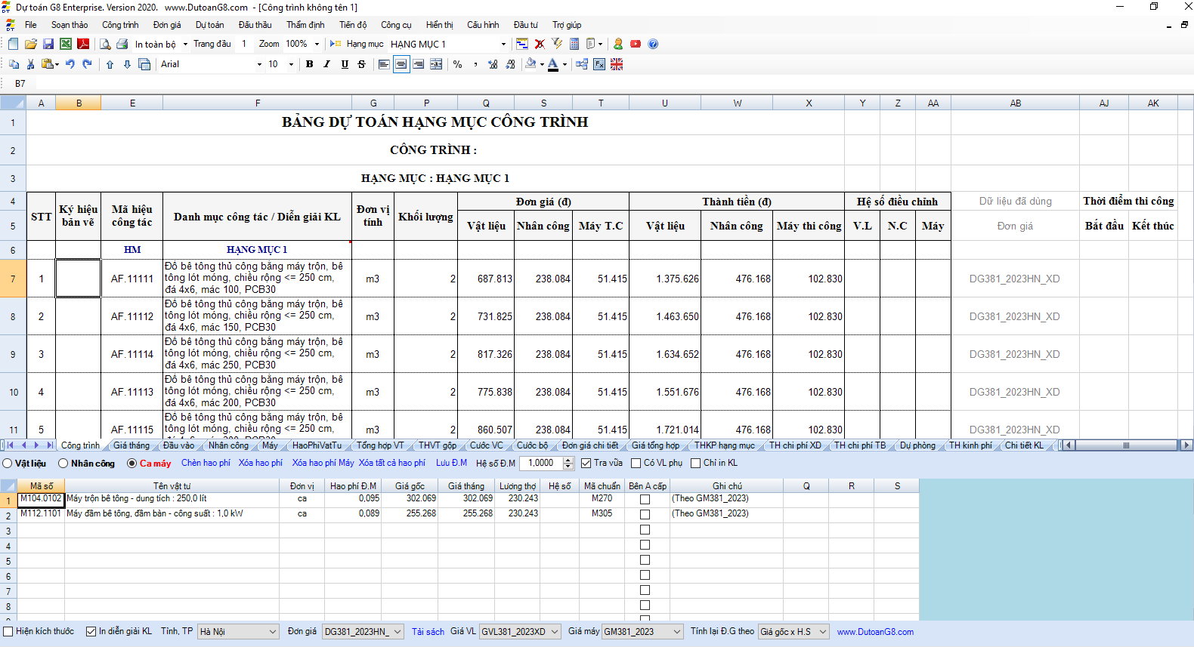Check the Có VL phụ checkbox
The image size is (1194, 647).
[636, 463]
